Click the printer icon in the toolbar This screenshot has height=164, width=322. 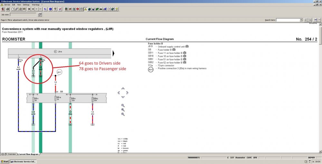pos(8,9)
